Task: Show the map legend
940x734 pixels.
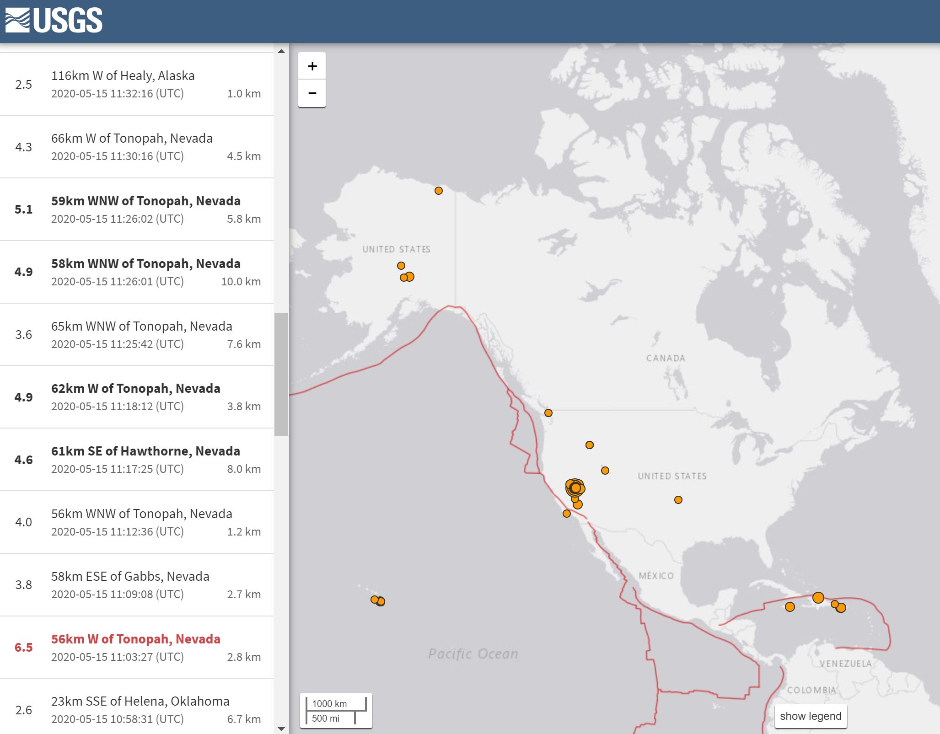Action: (x=810, y=716)
